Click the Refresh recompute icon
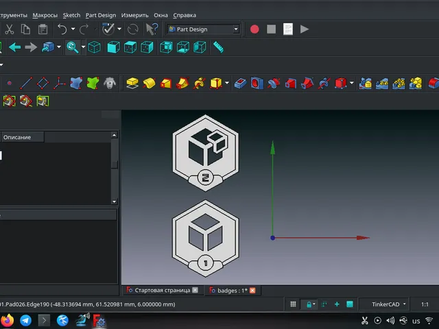The image size is (439, 329). pyautogui.click(x=132, y=29)
